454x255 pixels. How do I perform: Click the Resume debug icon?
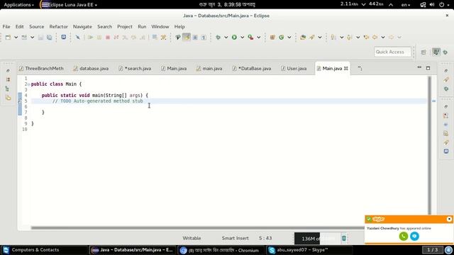[90, 38]
